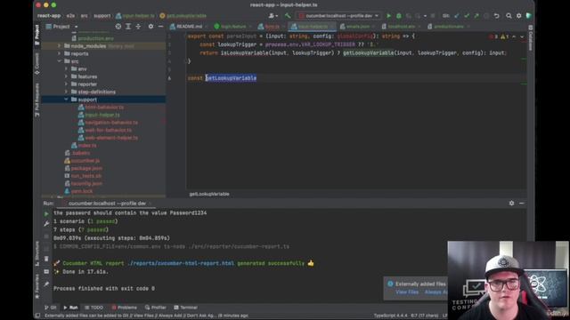
Task: Expand the reporter folder
Action: coord(66,84)
